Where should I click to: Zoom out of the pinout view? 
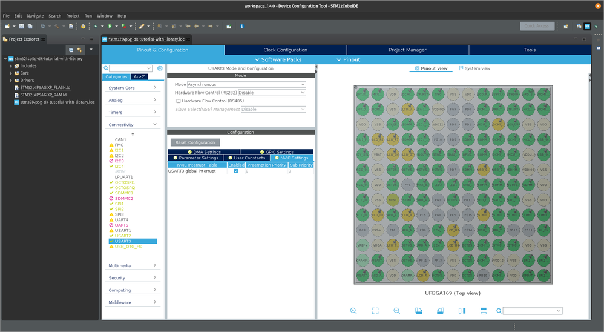click(x=397, y=311)
